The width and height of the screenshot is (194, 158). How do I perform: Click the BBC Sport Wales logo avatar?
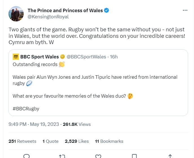(16, 57)
